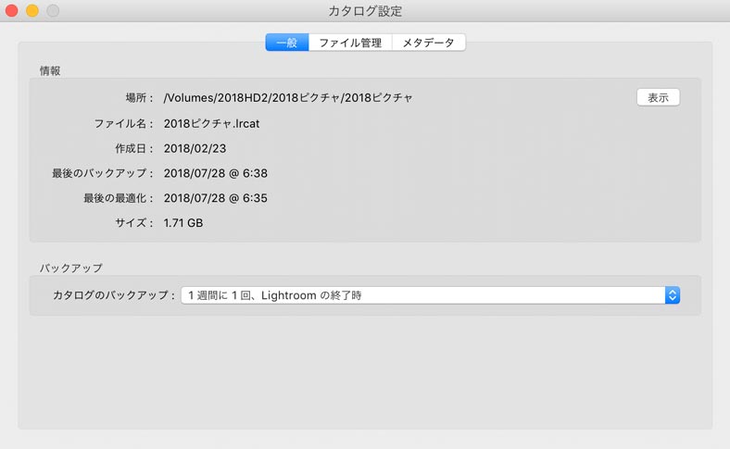The height and width of the screenshot is (449, 730).
Task: Click the 作成日 label
Action: (134, 148)
